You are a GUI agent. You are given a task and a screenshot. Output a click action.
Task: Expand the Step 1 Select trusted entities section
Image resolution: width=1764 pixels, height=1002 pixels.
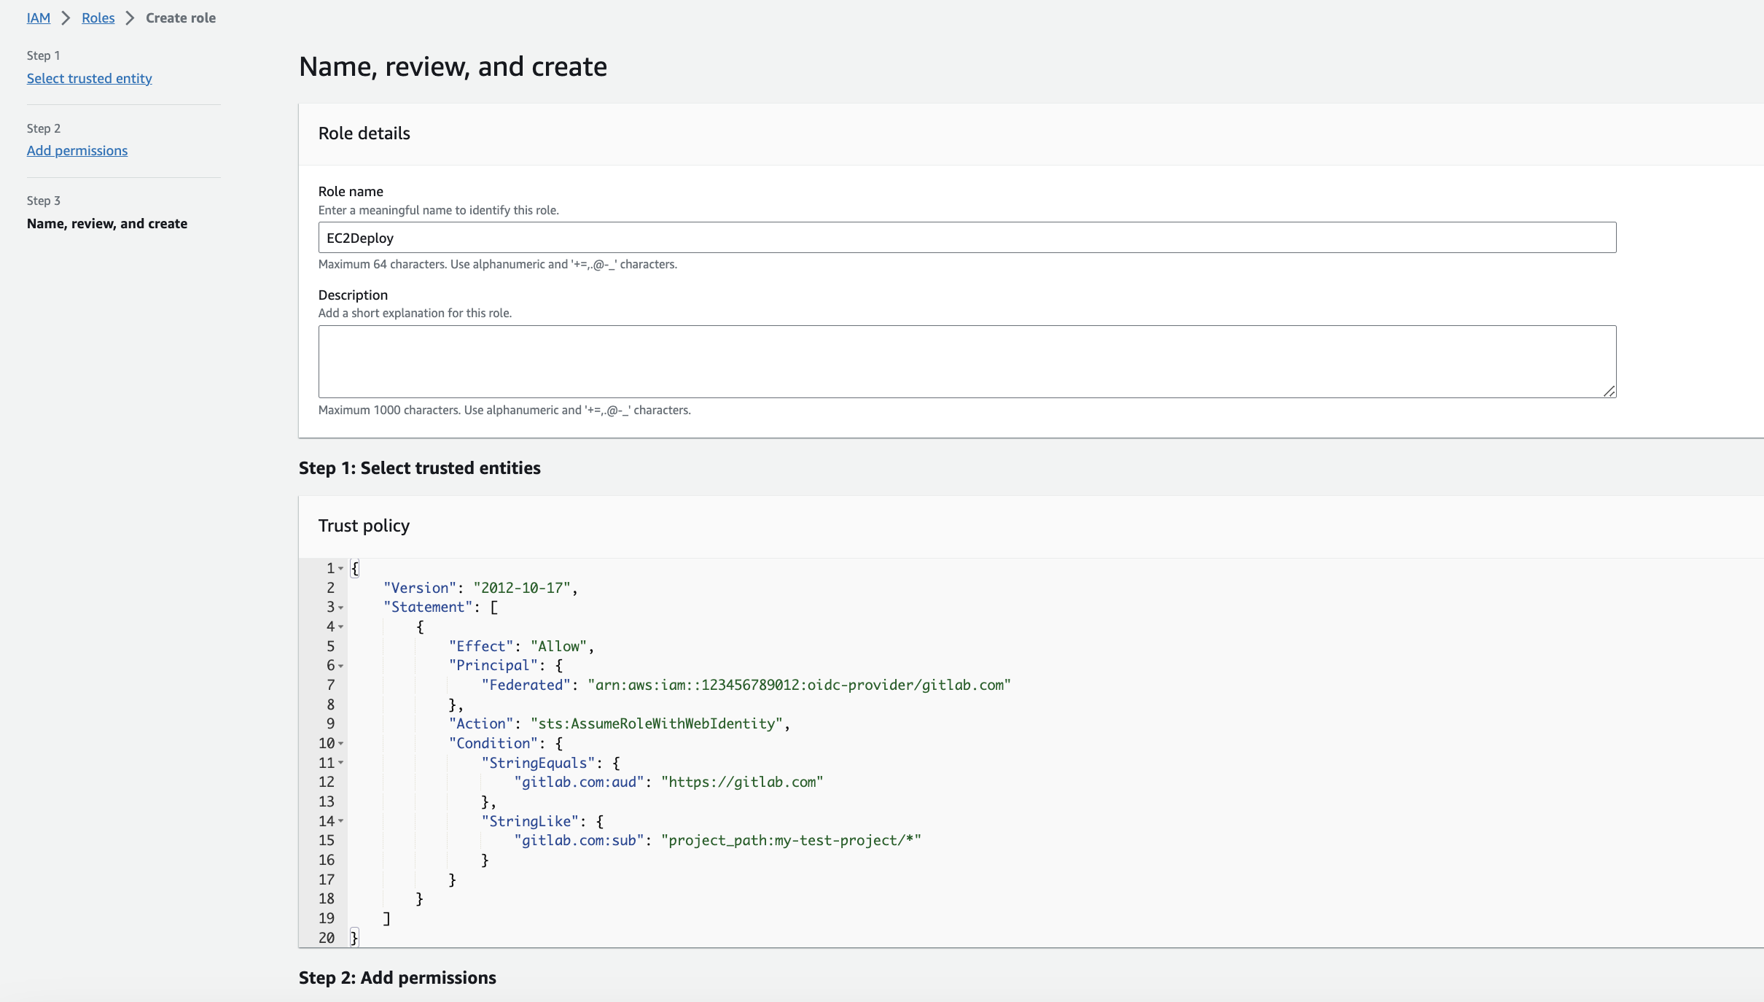click(419, 467)
